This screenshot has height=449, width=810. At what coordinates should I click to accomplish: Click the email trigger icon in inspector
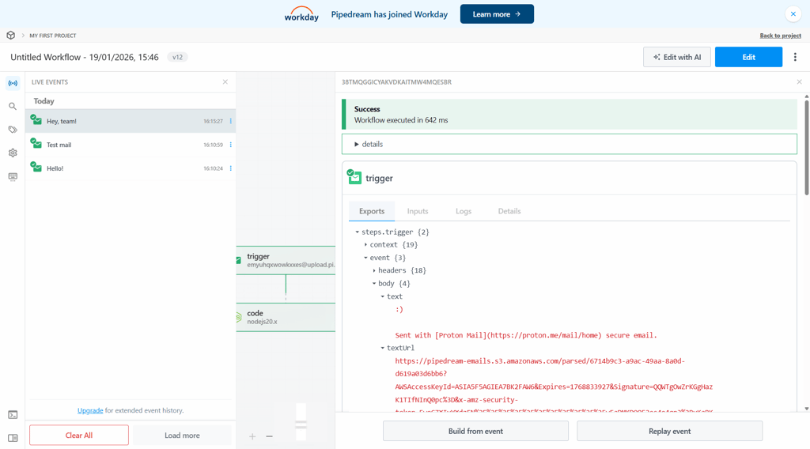click(354, 177)
